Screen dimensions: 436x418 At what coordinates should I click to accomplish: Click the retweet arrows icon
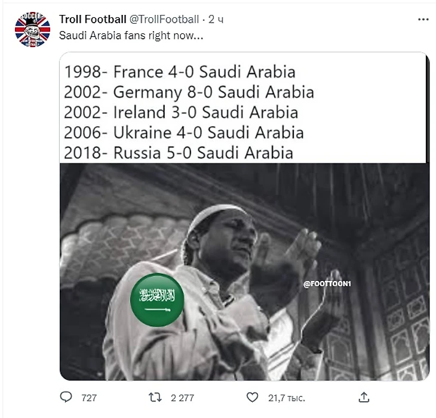[155, 398]
